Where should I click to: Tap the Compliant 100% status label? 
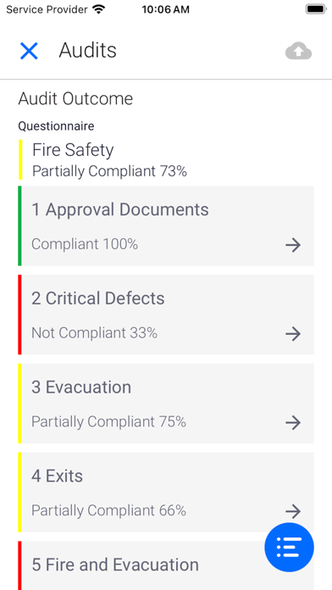click(x=85, y=244)
